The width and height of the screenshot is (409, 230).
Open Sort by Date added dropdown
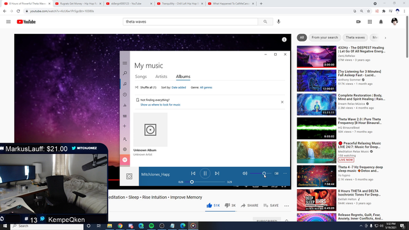click(179, 88)
